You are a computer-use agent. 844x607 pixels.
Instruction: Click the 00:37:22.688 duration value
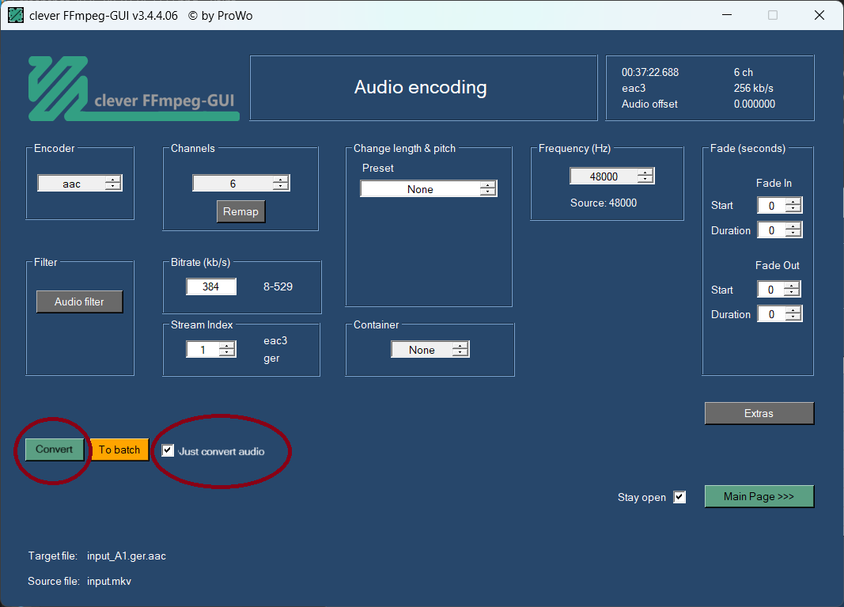(x=650, y=72)
